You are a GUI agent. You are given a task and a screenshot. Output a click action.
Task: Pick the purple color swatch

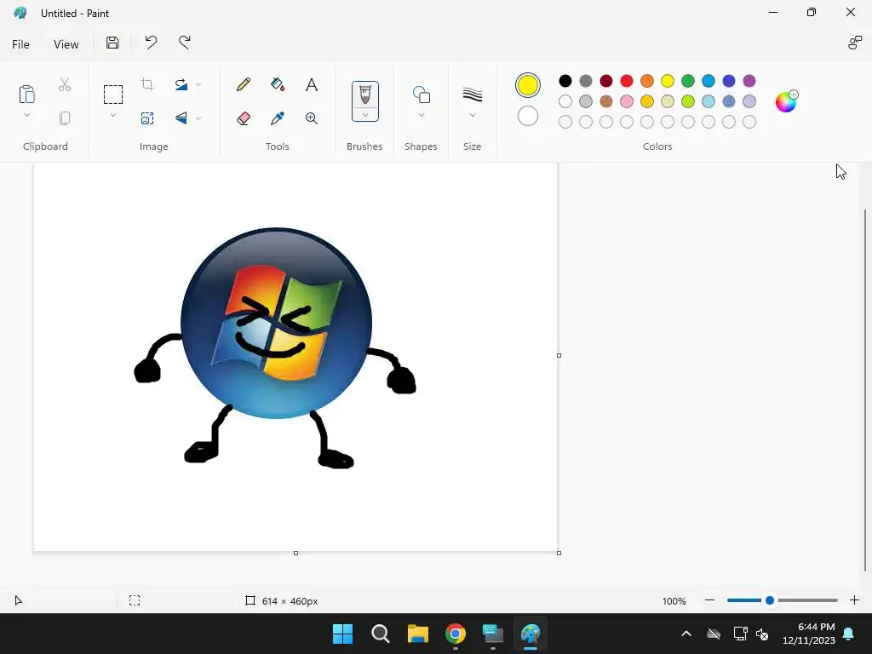(749, 81)
